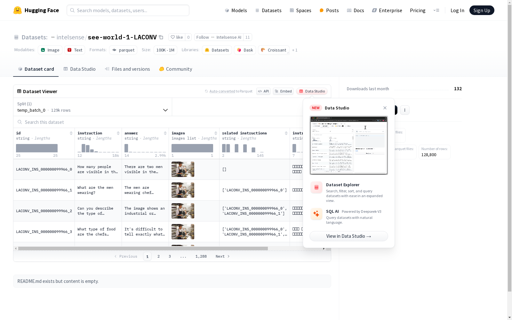Select the Croissant library tag
The image size is (512, 320).
tap(274, 50)
